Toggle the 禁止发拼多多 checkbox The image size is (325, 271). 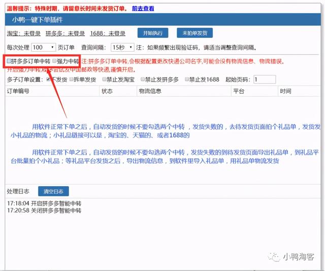pyautogui.click(x=142, y=79)
